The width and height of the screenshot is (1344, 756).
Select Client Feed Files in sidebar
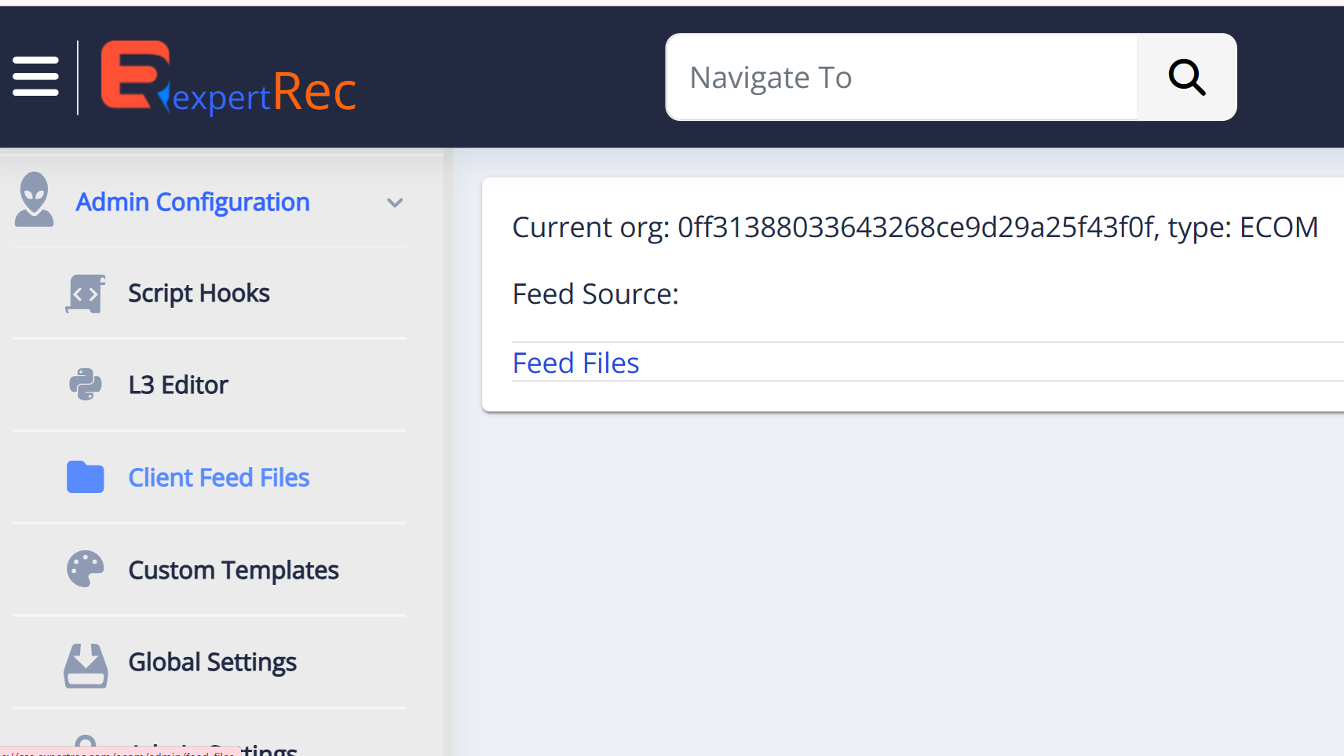pos(219,478)
